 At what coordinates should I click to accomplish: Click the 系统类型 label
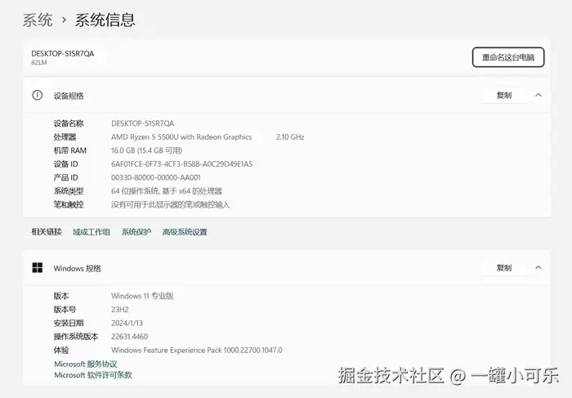[x=69, y=191]
